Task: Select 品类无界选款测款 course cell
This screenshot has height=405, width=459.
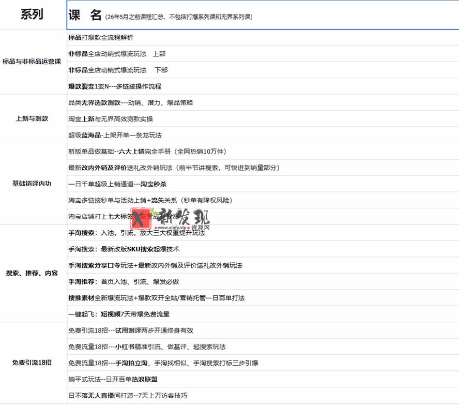Action: [x=263, y=102]
